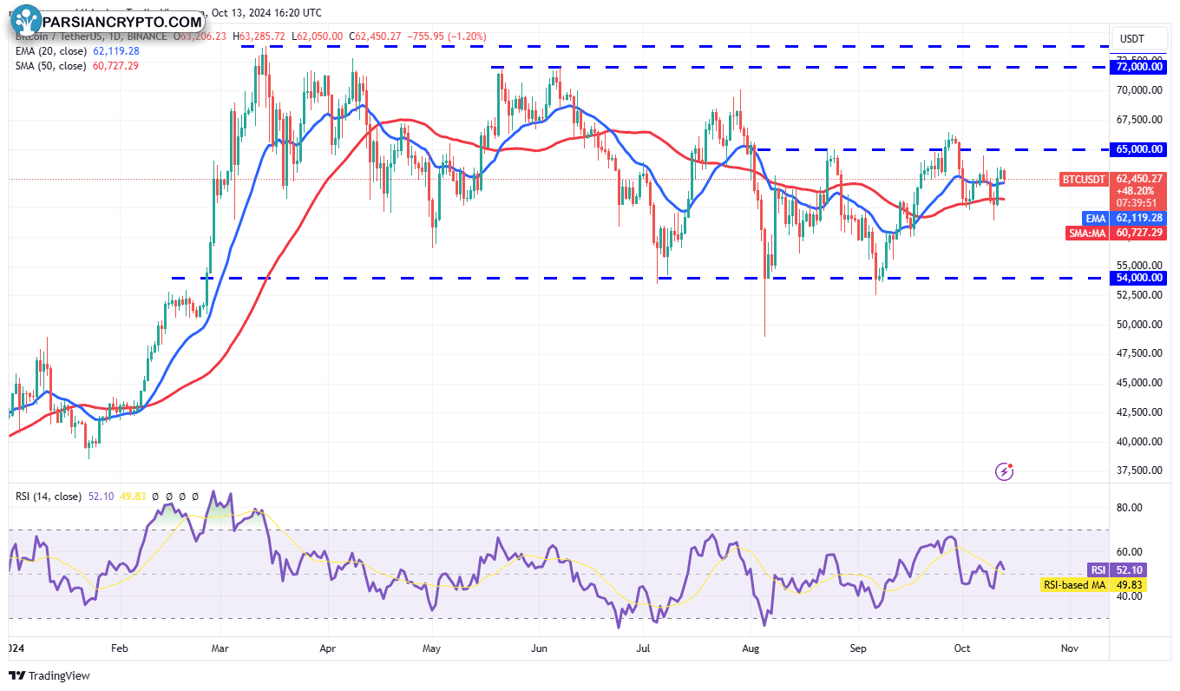
Task: Click the SMA value 60,727.29 on price axis
Action: pyautogui.click(x=1139, y=233)
